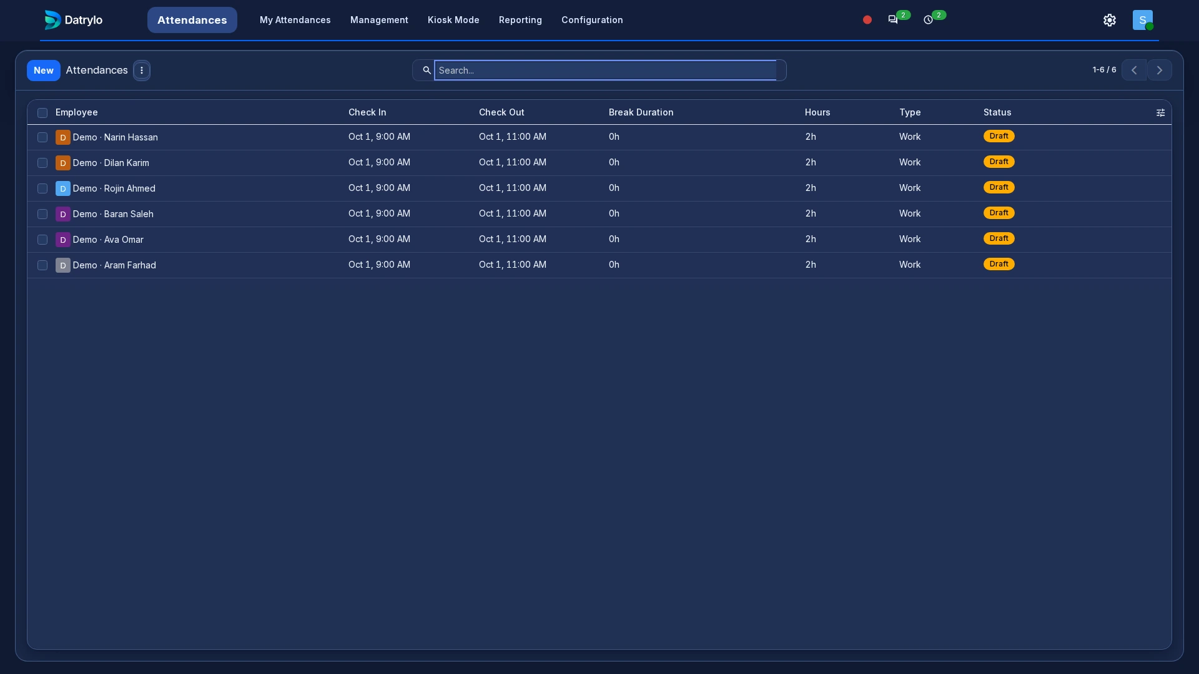The height and width of the screenshot is (674, 1199).
Task: Click the search magnifier icon
Action: coord(427,71)
